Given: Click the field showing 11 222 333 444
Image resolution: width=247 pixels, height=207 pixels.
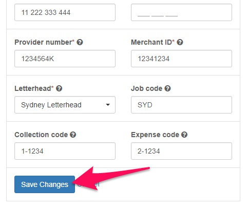Looking at the screenshot, I should coord(65,12).
